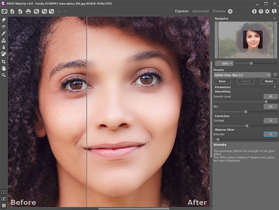
Task: Toggle the Red Eye removal tool
Action: [4, 26]
